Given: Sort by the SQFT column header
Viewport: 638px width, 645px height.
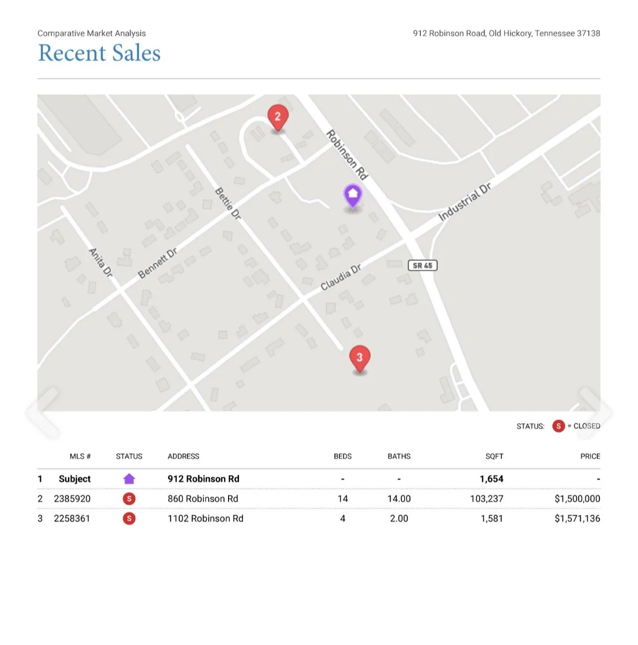Looking at the screenshot, I should pyautogui.click(x=494, y=456).
